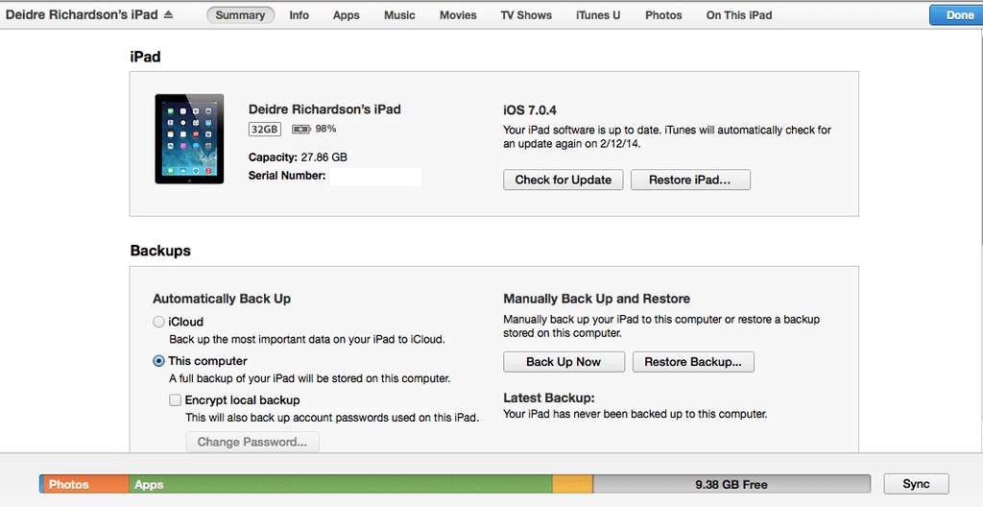Click the green Apps storage segment
This screenshot has width=983, height=507.
pyautogui.click(x=341, y=484)
